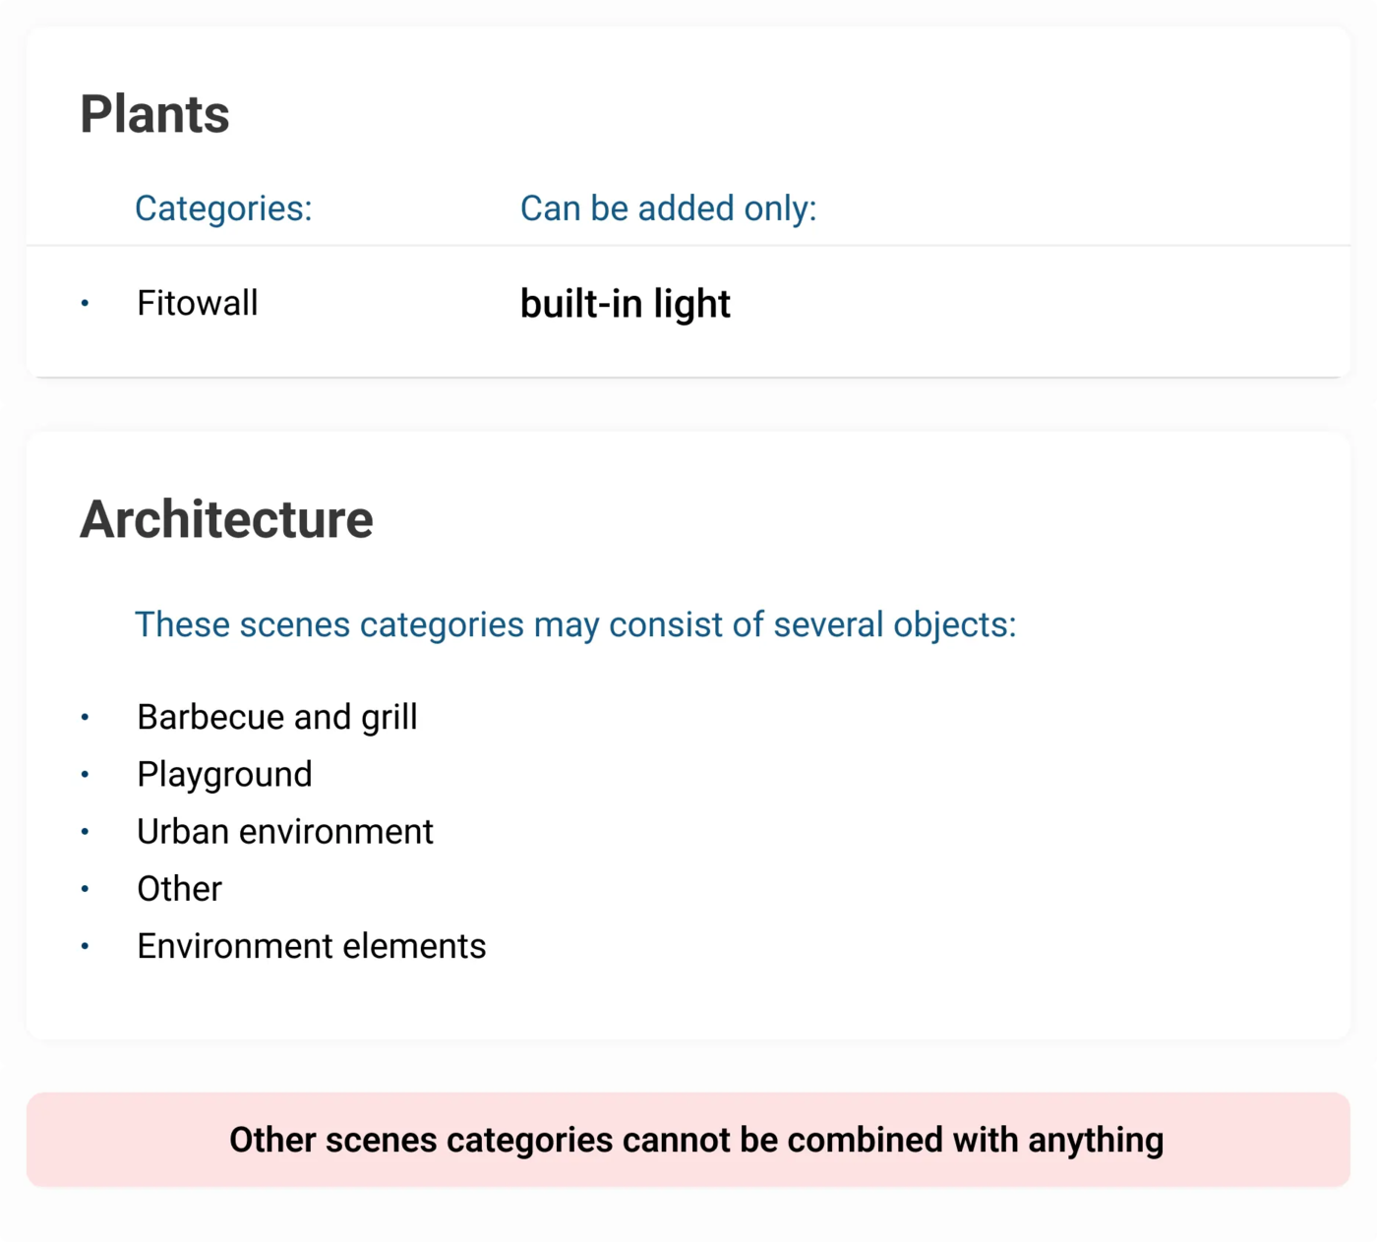The height and width of the screenshot is (1242, 1377).
Task: Click the 'Other' list item under Architecture
Action: click(x=179, y=888)
